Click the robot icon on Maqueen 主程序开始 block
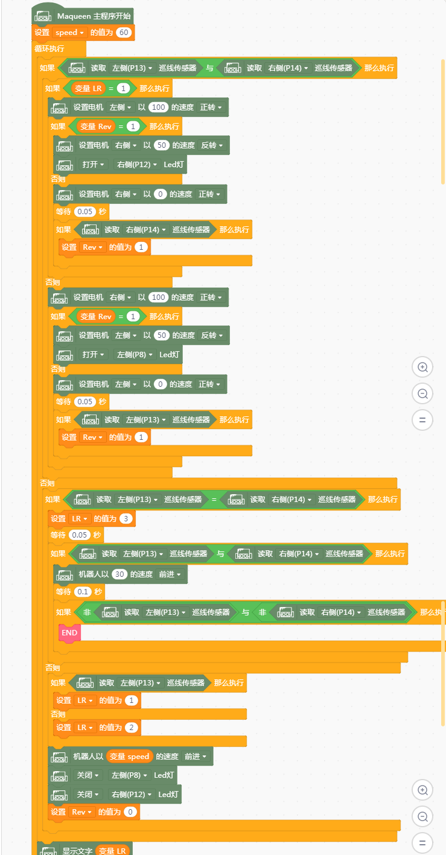 (43, 16)
